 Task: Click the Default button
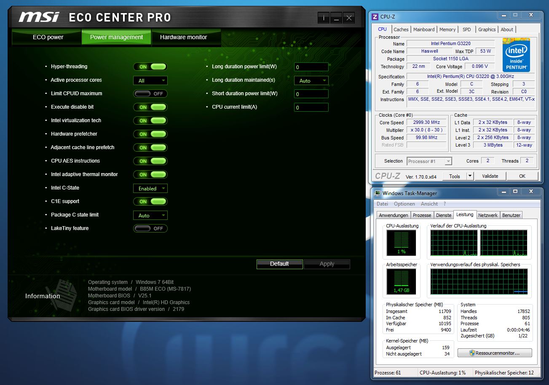280,264
